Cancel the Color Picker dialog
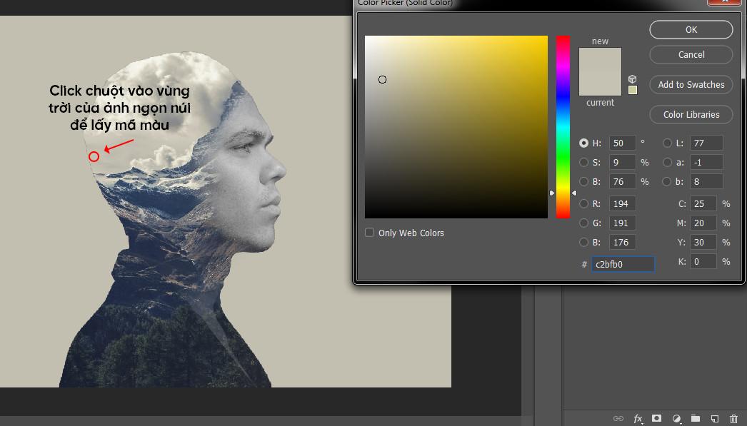This screenshot has height=426, width=747. [x=690, y=54]
